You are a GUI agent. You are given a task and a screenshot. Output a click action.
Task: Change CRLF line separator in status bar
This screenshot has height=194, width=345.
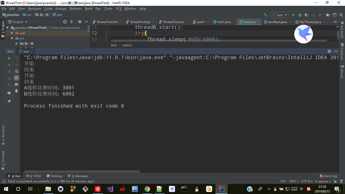(x=294, y=181)
